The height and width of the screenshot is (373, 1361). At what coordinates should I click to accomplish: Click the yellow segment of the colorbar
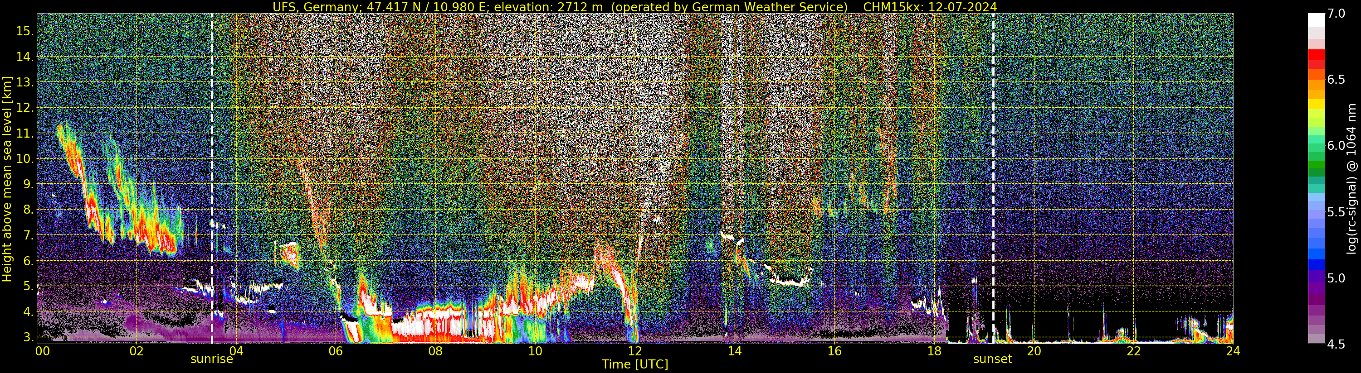pos(1316,104)
